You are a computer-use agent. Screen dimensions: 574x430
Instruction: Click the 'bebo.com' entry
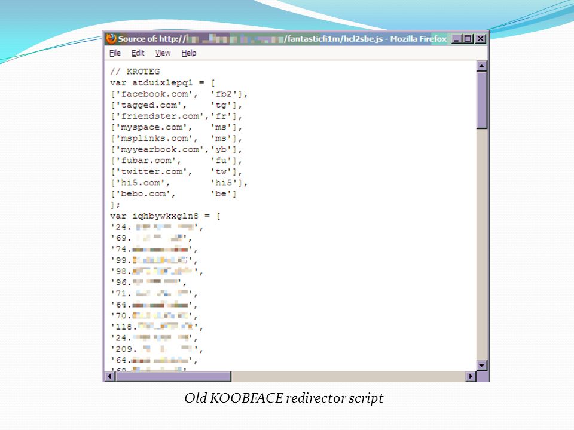[173, 193]
